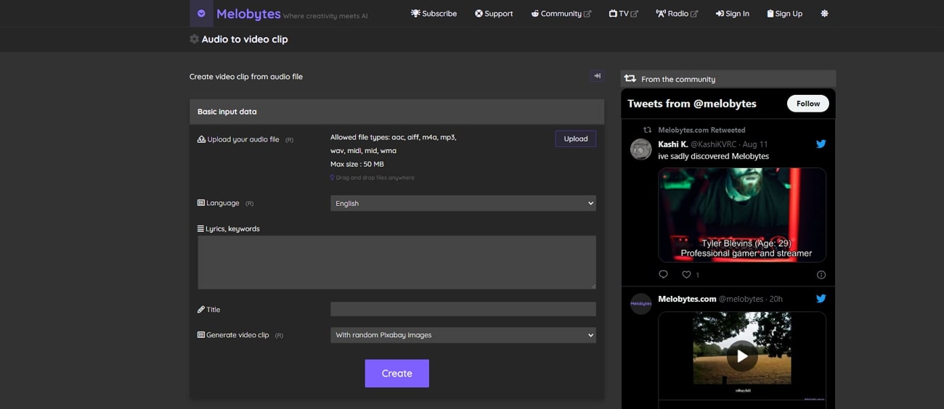Reply to Kashi K. tweet via speech bubble icon
This screenshot has width=944, height=409.
click(x=663, y=275)
